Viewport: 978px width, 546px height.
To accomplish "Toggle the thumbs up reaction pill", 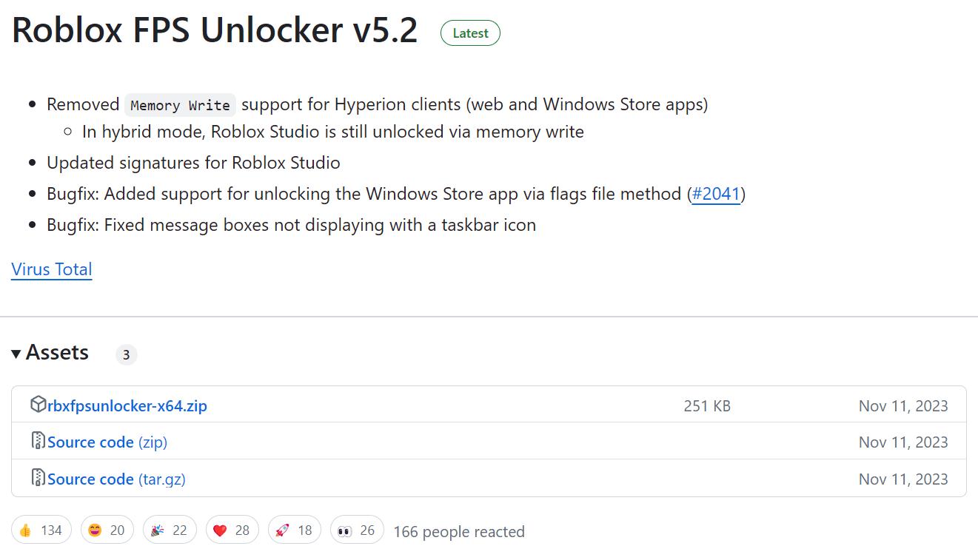I will coord(41,529).
